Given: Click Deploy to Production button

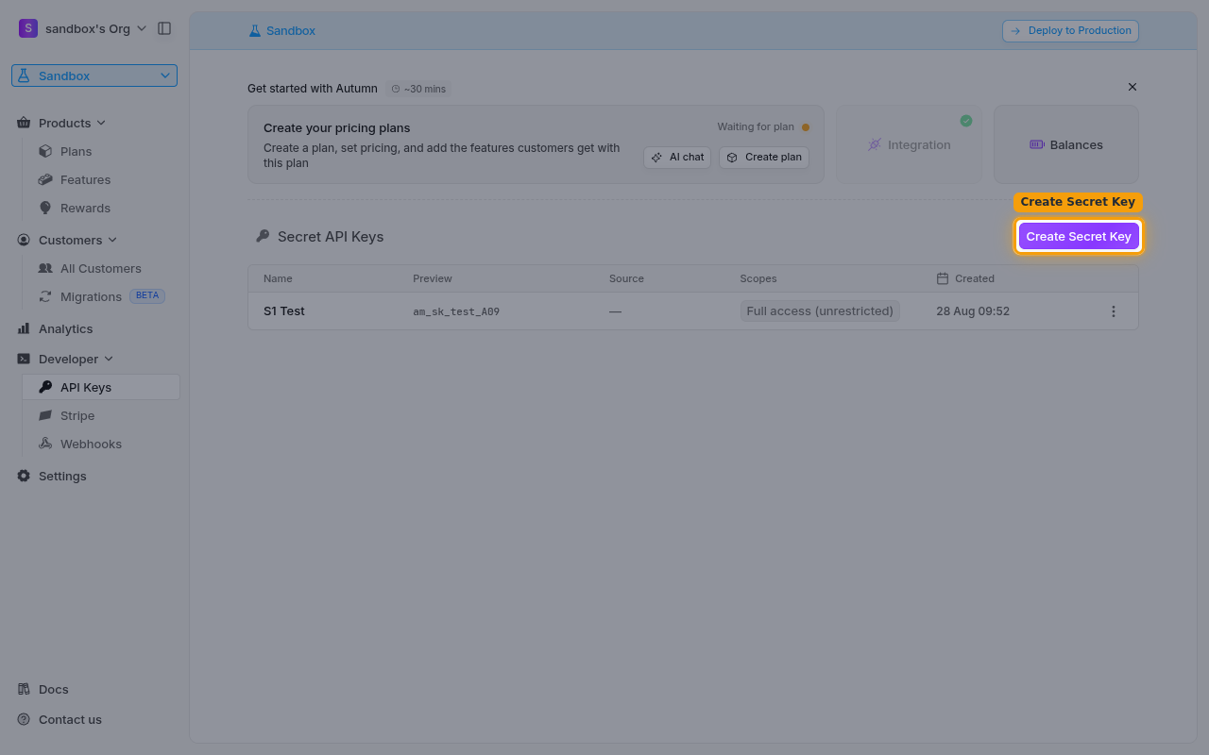Looking at the screenshot, I should (1070, 30).
